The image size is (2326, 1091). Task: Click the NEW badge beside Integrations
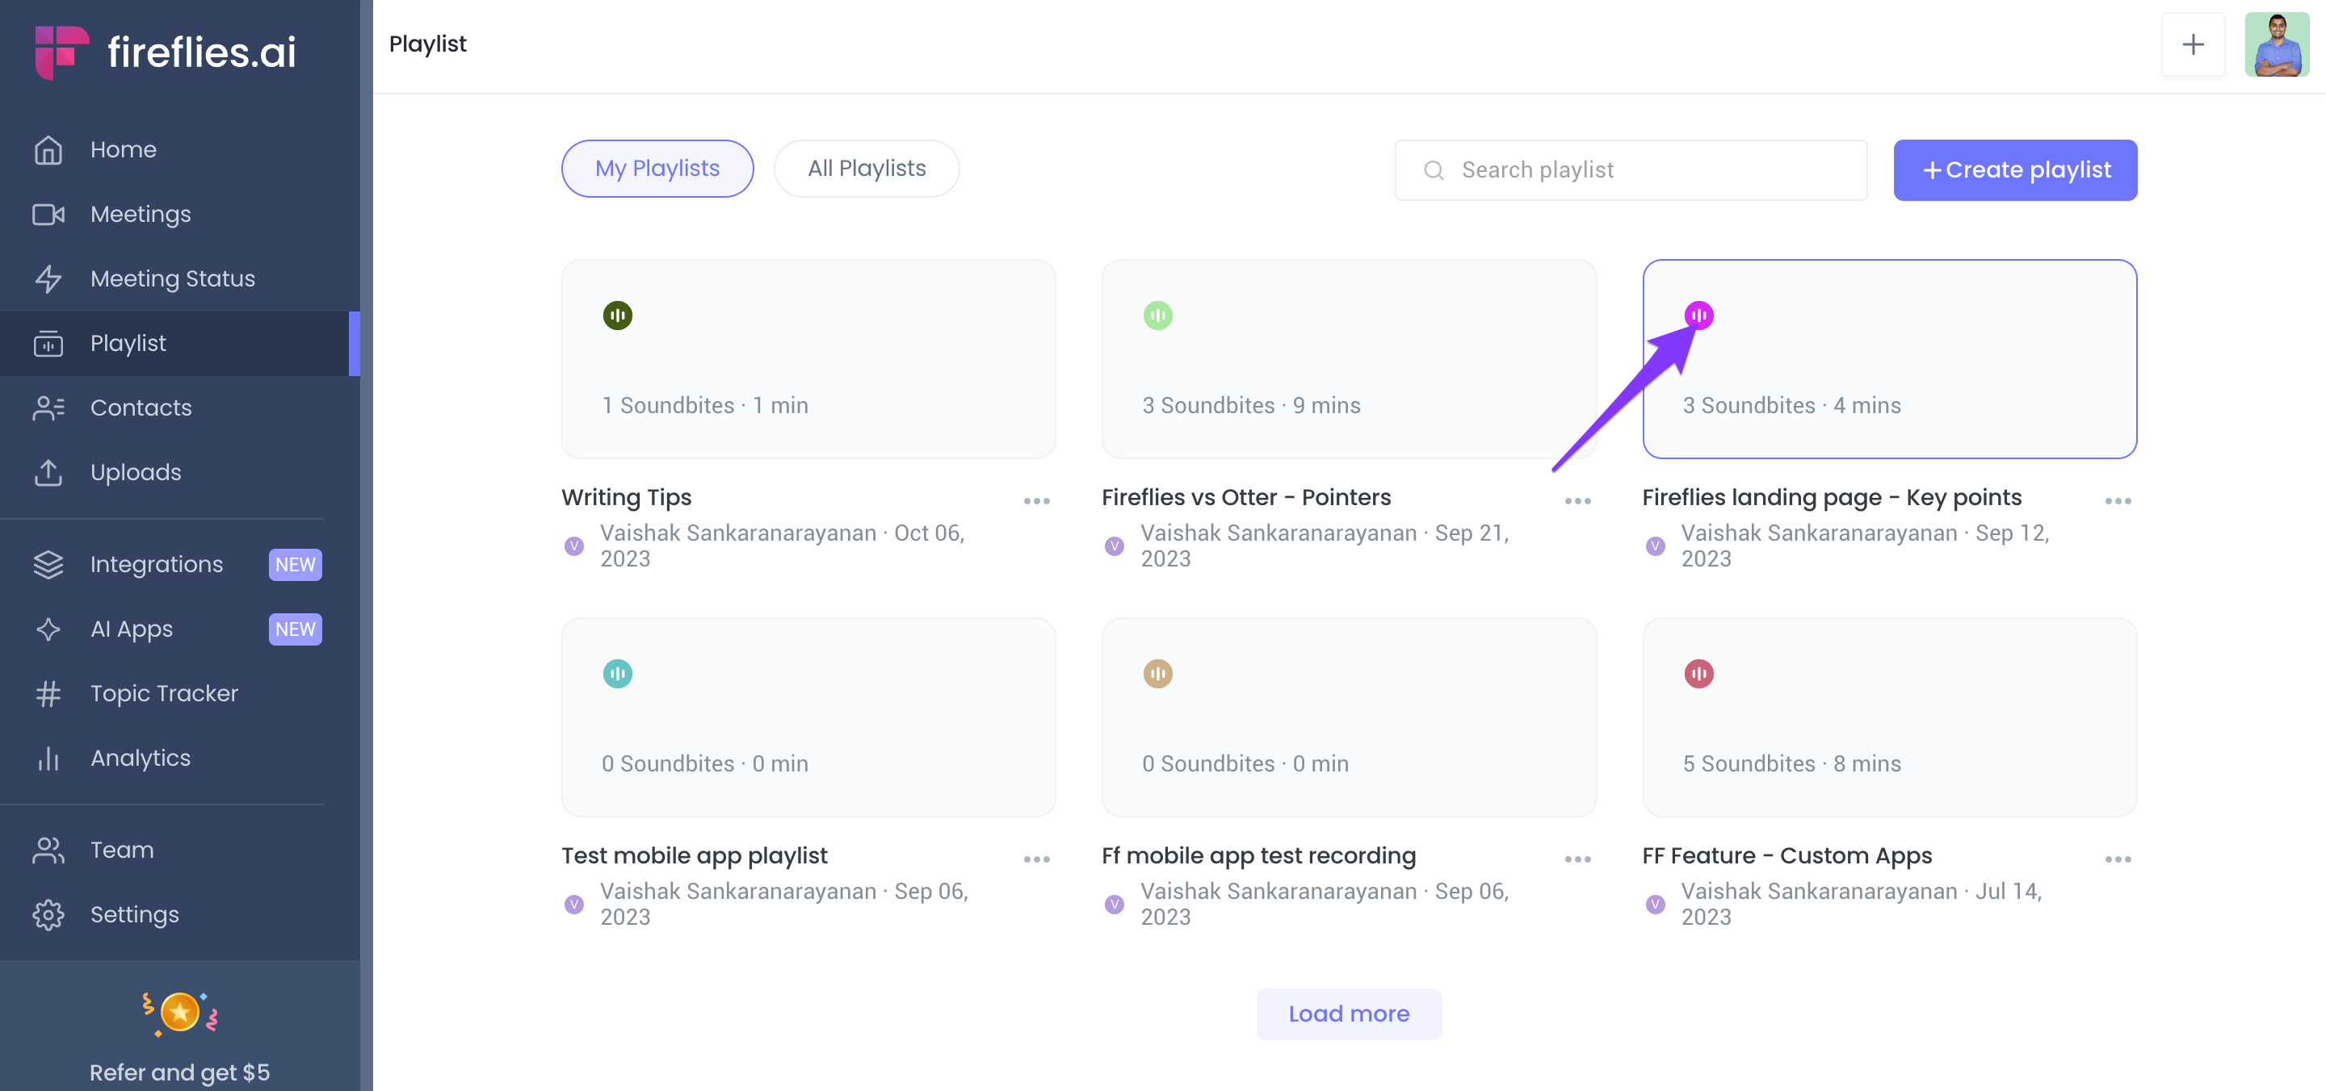pyautogui.click(x=296, y=564)
